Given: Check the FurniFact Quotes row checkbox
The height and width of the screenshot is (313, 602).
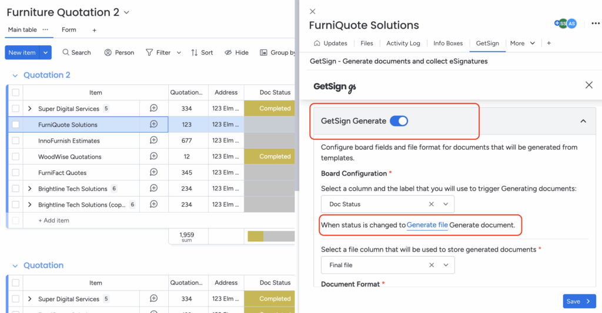Looking at the screenshot, I should 15,173.
